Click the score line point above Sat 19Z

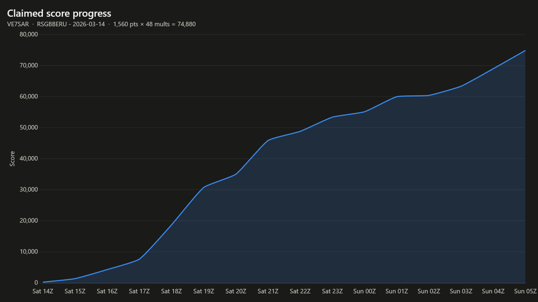point(204,187)
